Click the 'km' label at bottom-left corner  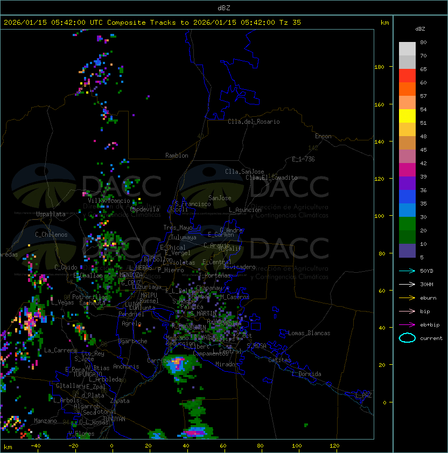point(8,447)
